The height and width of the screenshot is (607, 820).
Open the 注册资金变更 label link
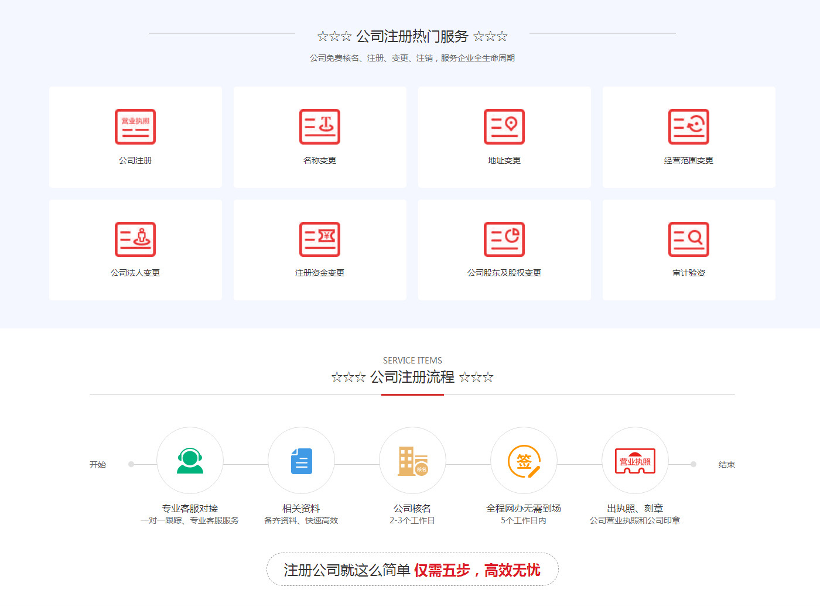[320, 273]
